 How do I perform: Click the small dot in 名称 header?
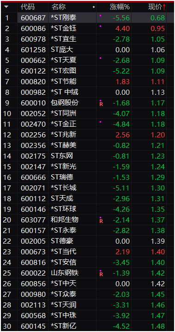94,7
